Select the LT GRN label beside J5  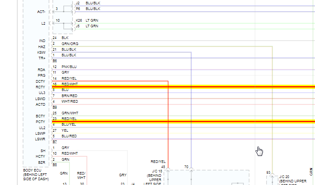pyautogui.click(x=92, y=26)
